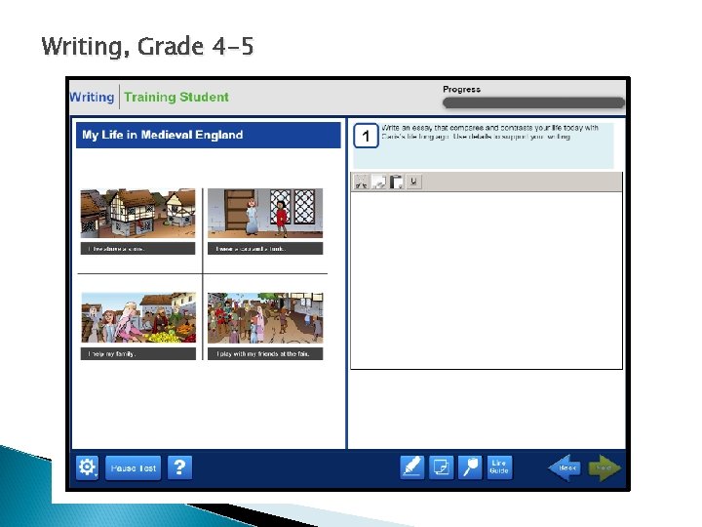Open the settings gear menu
702x527 pixels.
88,467
